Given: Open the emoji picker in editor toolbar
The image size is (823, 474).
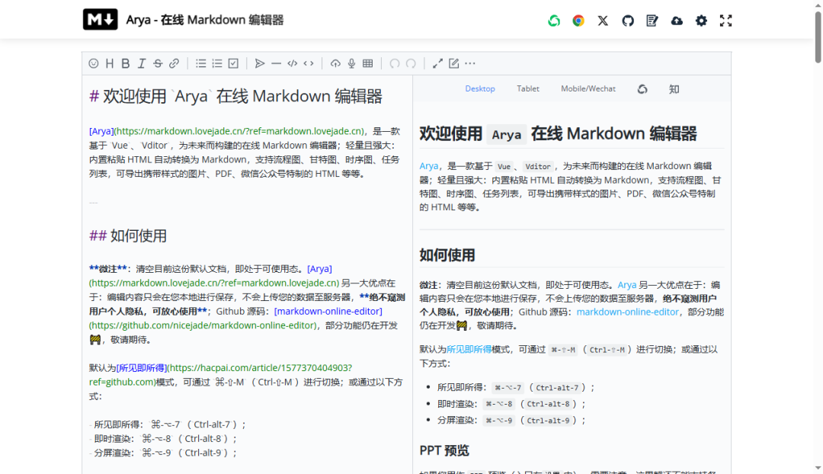Looking at the screenshot, I should click(94, 63).
